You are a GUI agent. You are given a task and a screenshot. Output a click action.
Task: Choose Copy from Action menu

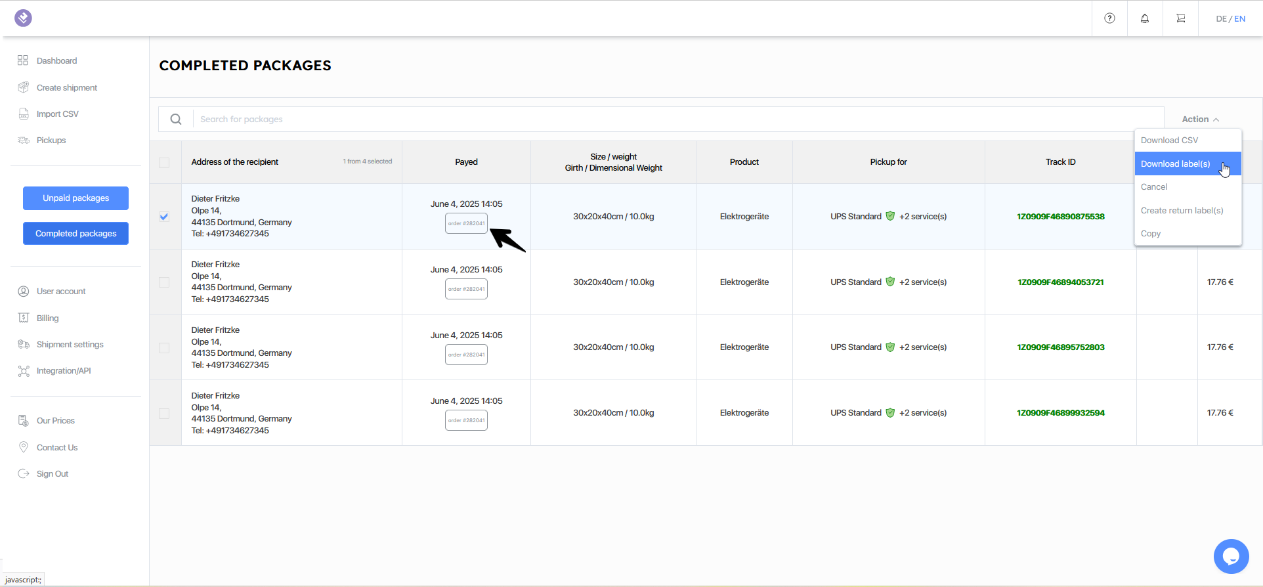tap(1188, 234)
